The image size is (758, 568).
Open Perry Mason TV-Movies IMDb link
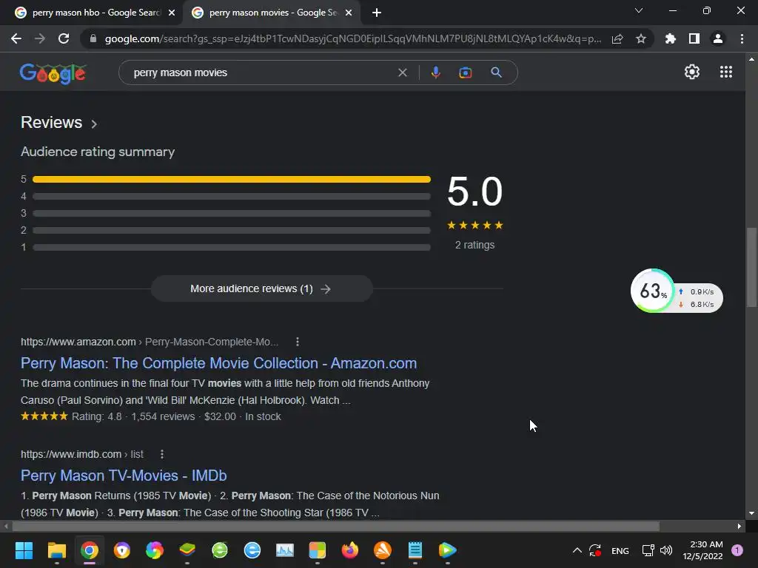coord(124,476)
